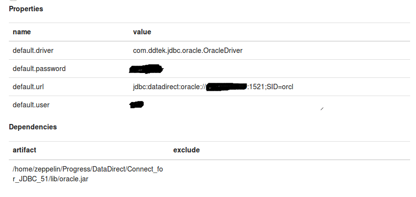Click the redacted default.user value
416x197 pixels.
(x=136, y=104)
